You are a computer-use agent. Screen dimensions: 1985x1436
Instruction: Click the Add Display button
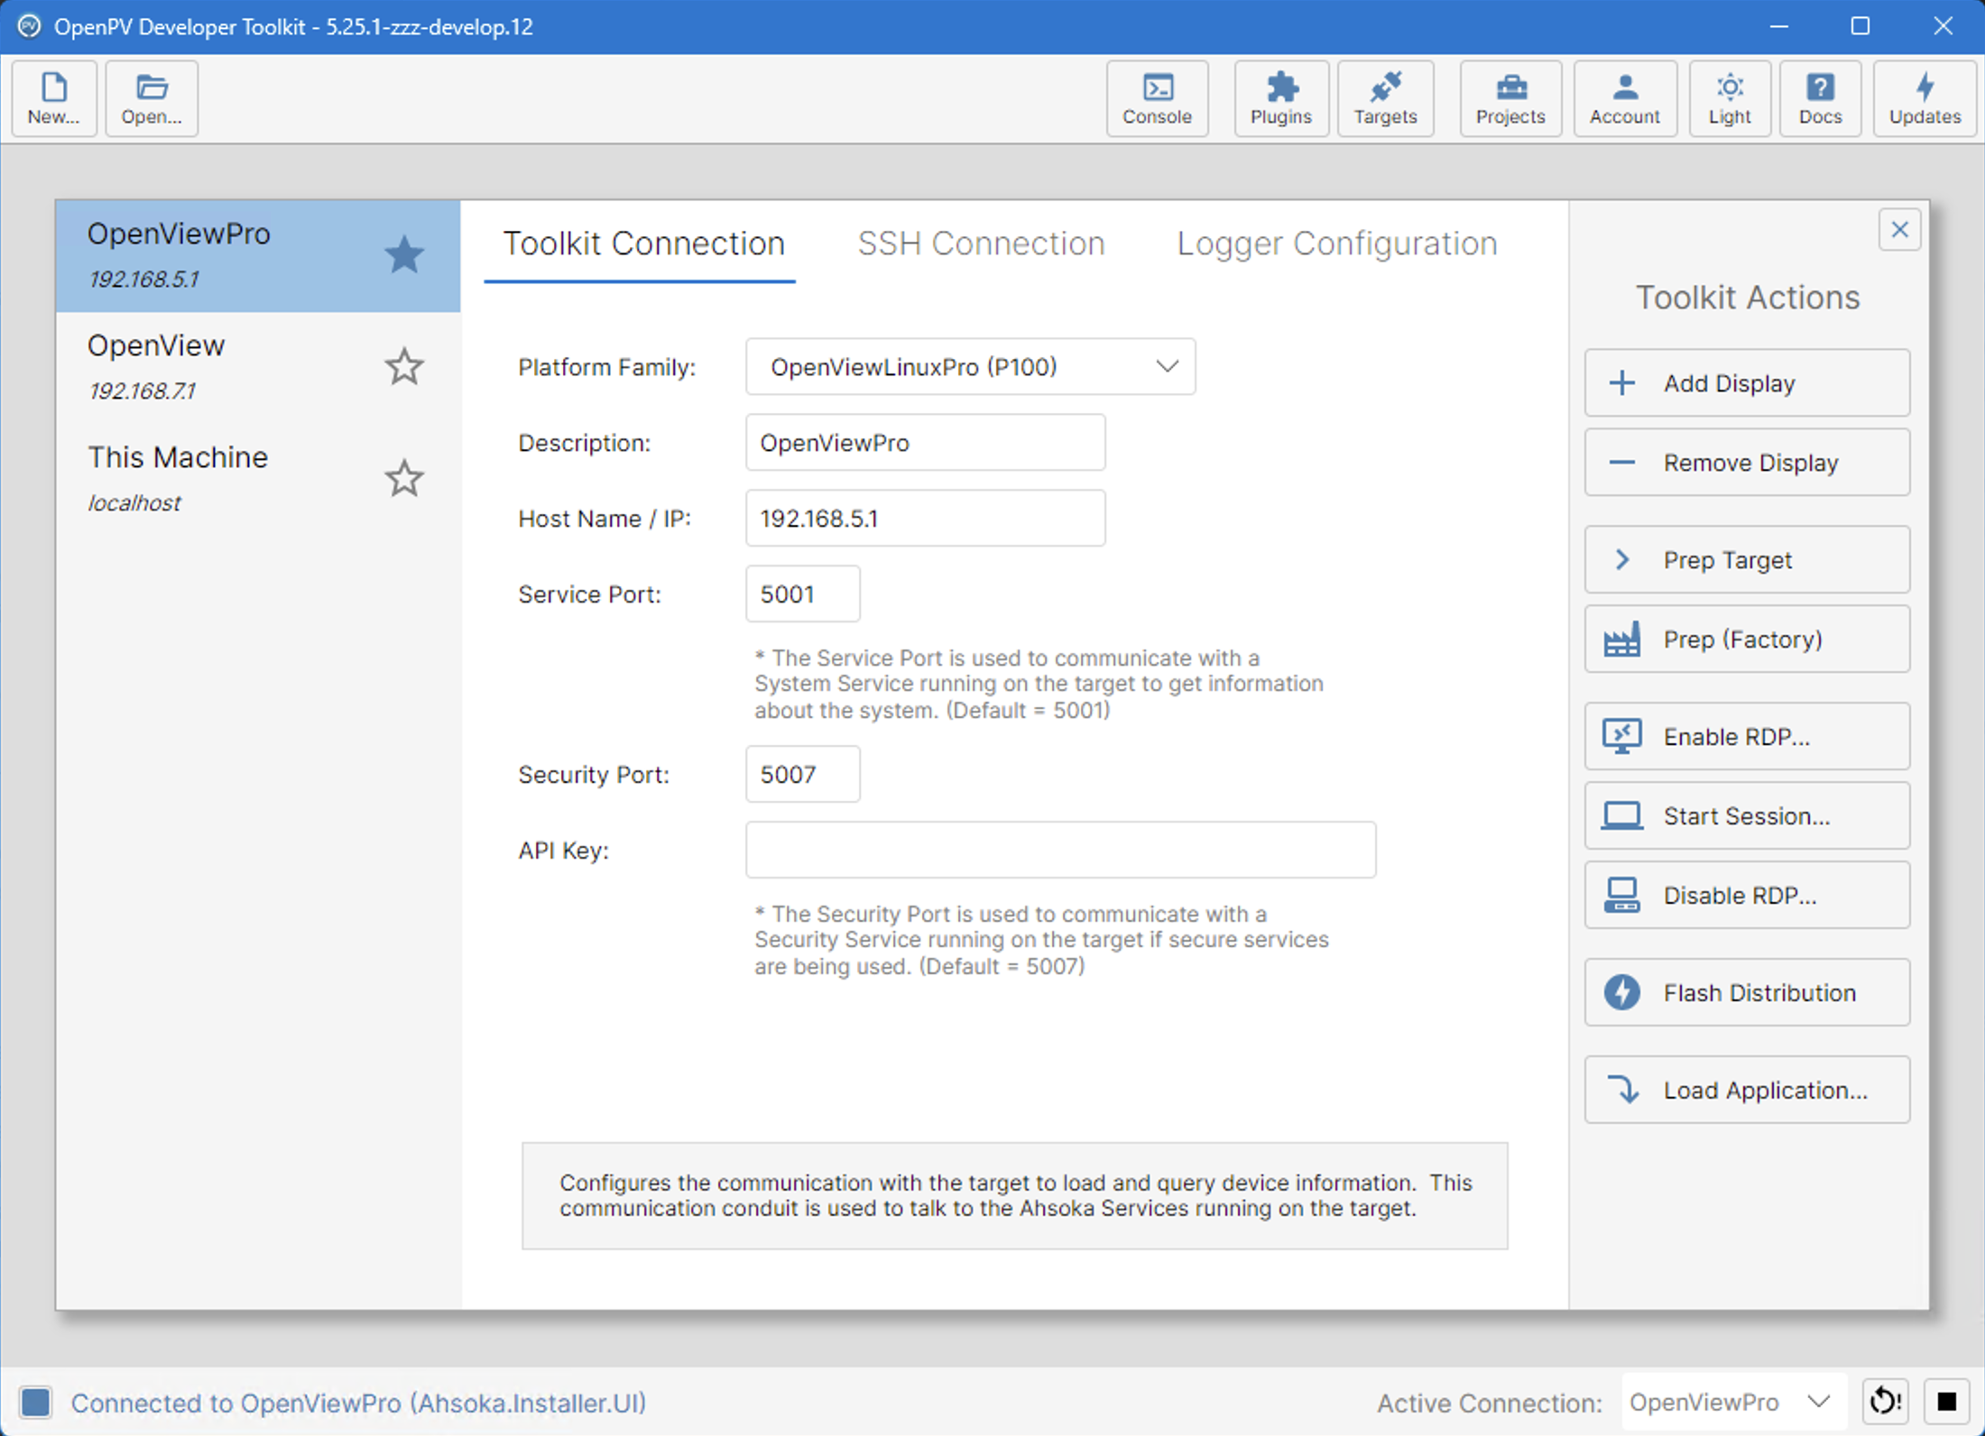(x=1747, y=383)
